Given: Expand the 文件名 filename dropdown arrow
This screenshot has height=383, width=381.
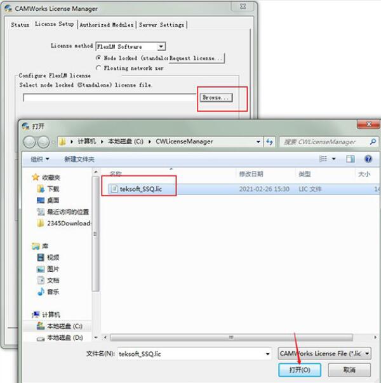Looking at the screenshot, I should [268, 354].
